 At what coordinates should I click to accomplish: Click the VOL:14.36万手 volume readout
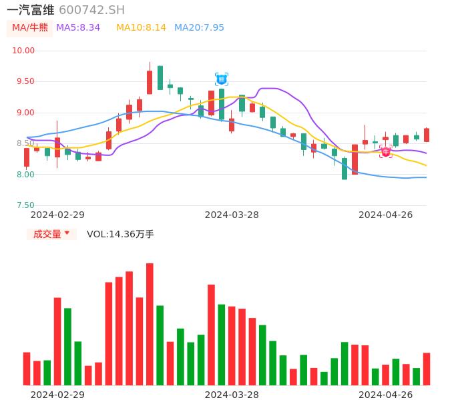coord(120,234)
